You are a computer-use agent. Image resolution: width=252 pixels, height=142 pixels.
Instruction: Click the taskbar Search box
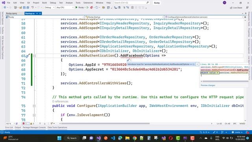coord(72,138)
